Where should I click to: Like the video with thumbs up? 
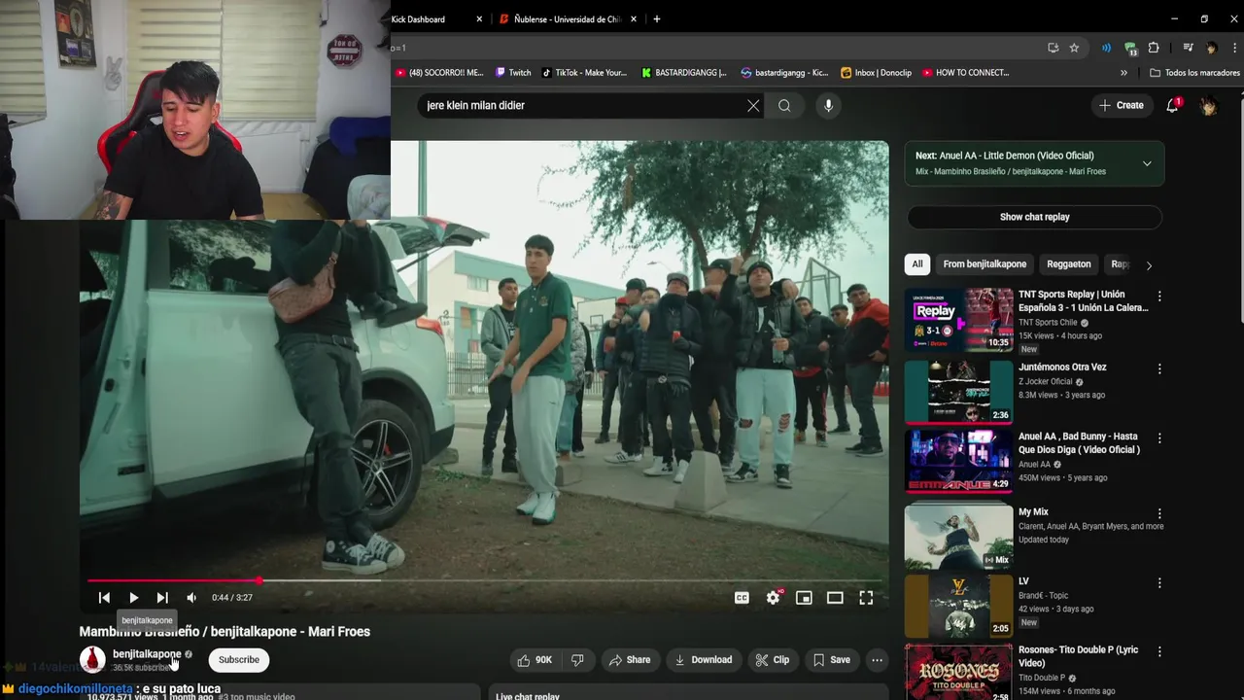click(535, 660)
